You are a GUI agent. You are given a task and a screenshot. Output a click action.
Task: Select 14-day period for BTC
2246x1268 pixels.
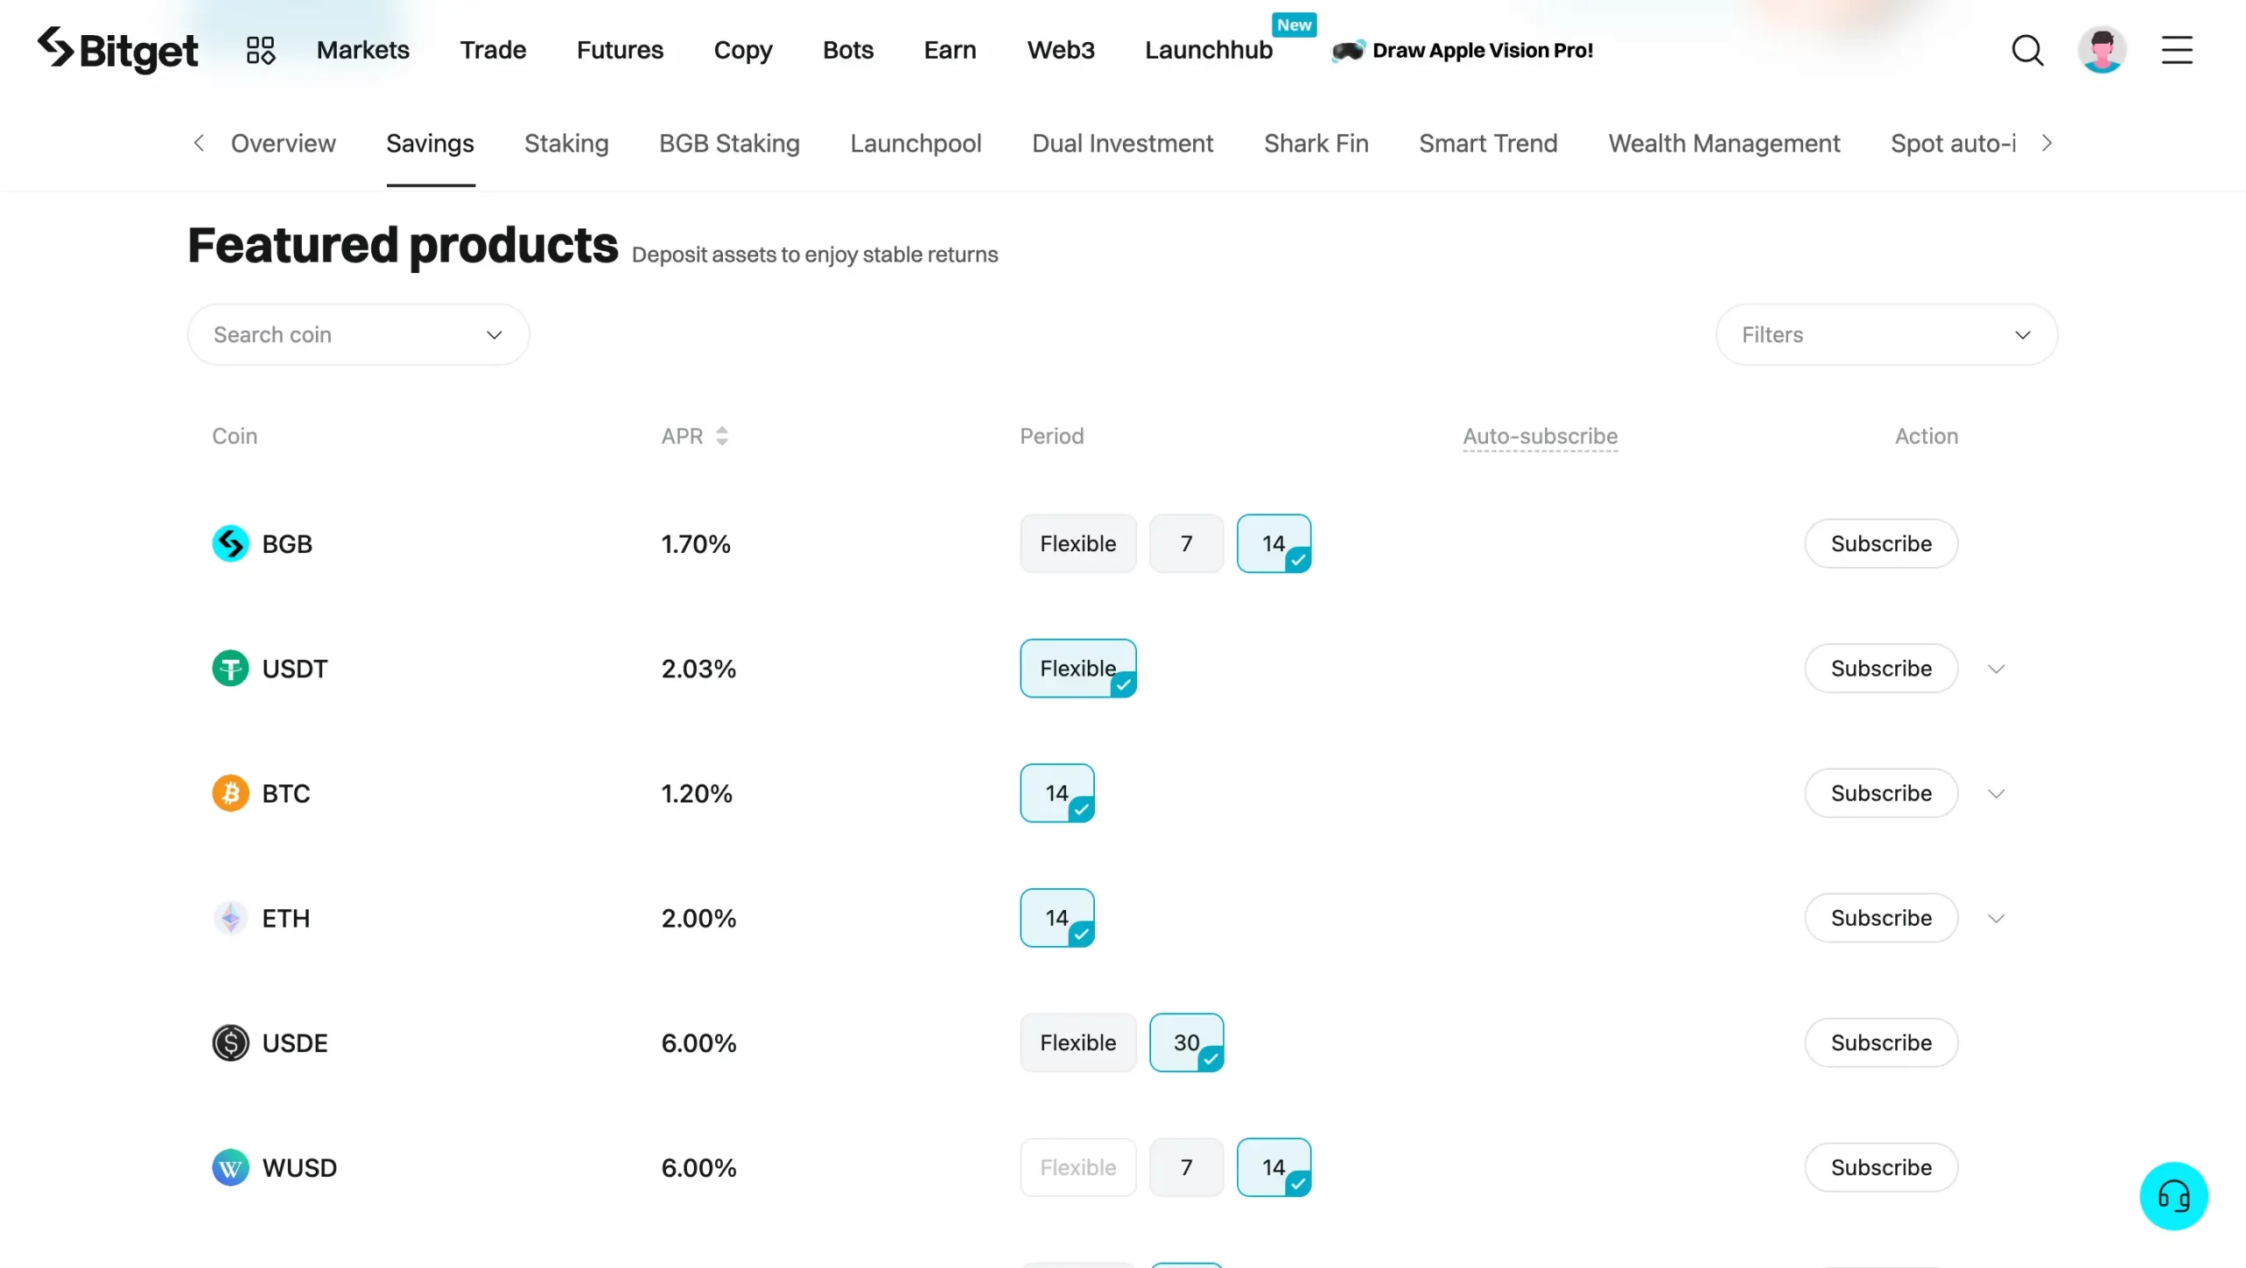[1056, 793]
